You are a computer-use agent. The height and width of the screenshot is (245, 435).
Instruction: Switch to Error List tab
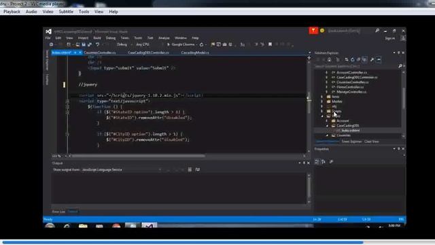pos(58,212)
